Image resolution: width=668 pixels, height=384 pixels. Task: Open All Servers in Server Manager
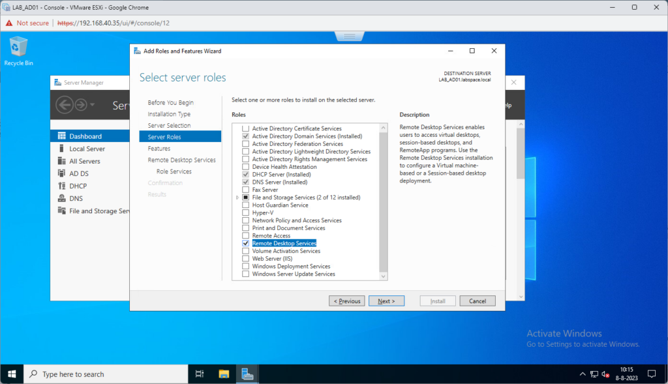90,161
